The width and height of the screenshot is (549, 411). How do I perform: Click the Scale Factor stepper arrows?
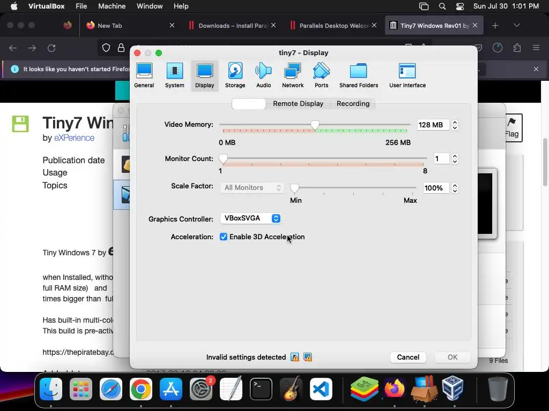455,188
